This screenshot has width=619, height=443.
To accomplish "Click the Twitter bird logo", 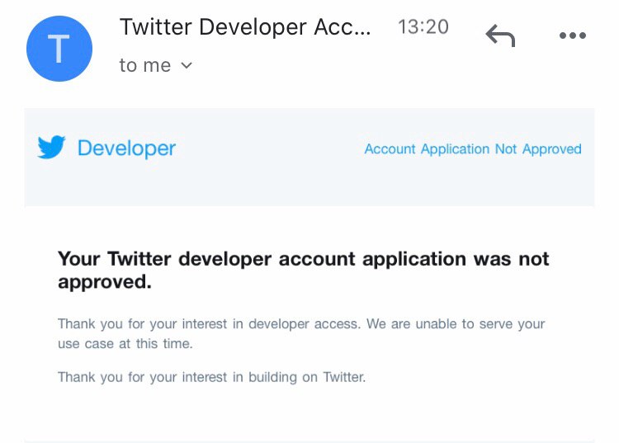I will click(x=51, y=148).
